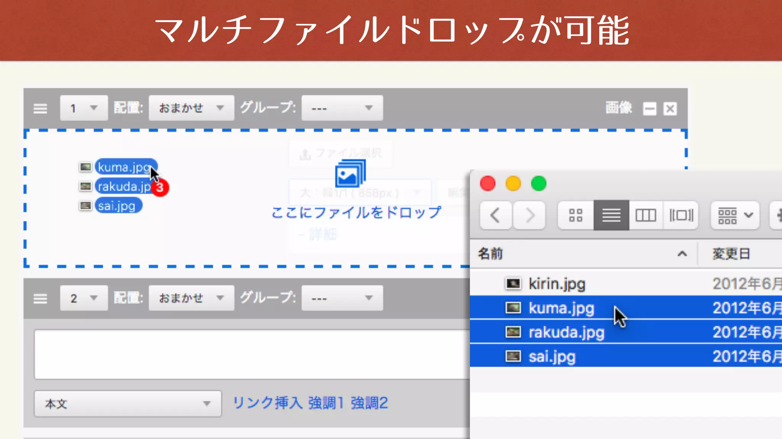Viewport: 782px width, 439px height.
Task: Click the リンク挿入 link
Action: (268, 403)
